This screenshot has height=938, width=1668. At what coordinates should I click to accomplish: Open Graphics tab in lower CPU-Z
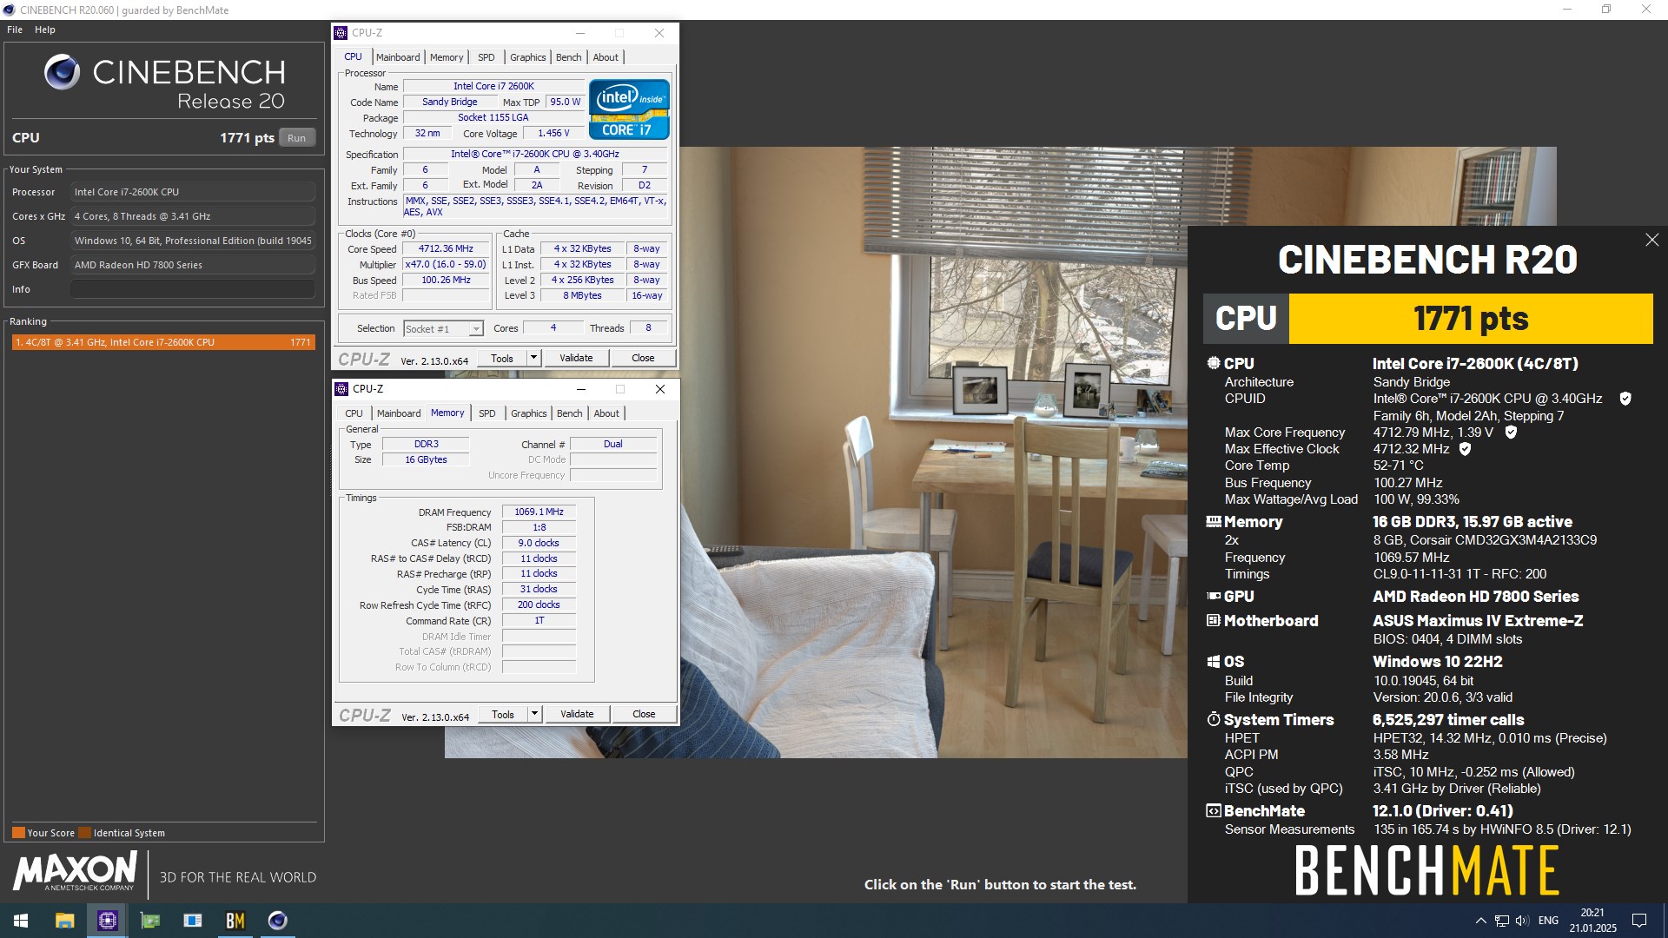coord(529,413)
